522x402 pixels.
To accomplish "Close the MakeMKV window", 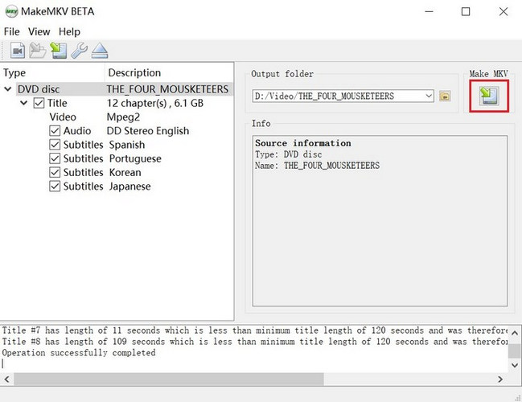I will 504,11.
